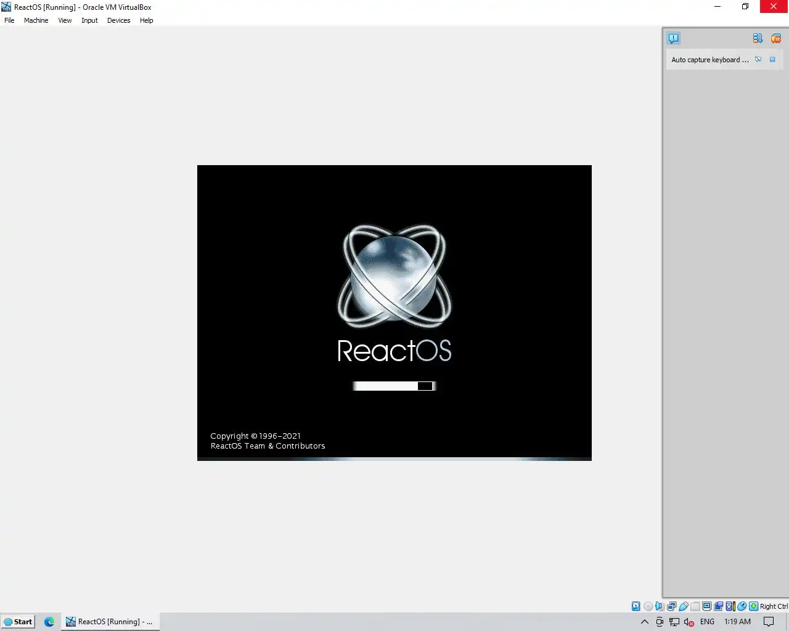This screenshot has width=789, height=631.
Task: Open the Help menu
Action: tap(146, 20)
